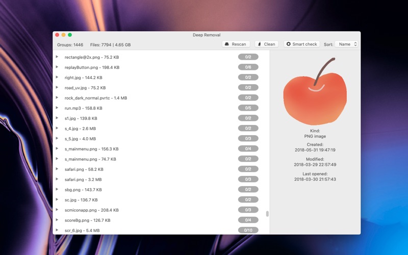
Task: Close the Deep Removal window
Action: point(57,35)
